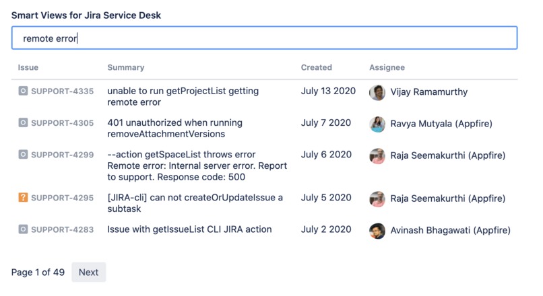
Task: Click the date 'July 2 2020'
Action: click(x=326, y=229)
